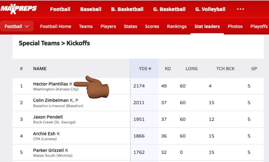This screenshot has height=162, width=269.
Task: Open Archie Esh player profile
Action: 44,134
